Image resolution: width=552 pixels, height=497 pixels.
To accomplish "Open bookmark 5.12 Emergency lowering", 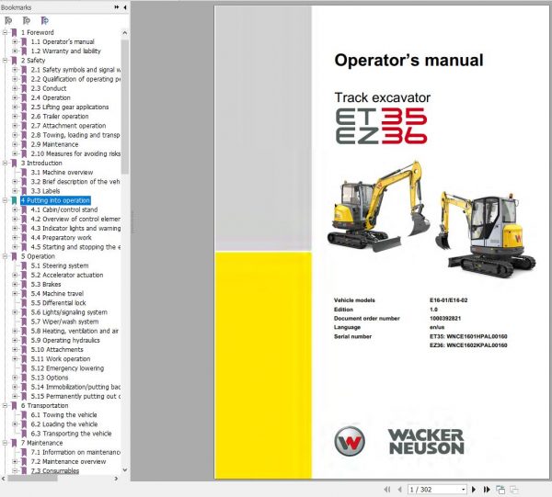I will click(x=67, y=368).
